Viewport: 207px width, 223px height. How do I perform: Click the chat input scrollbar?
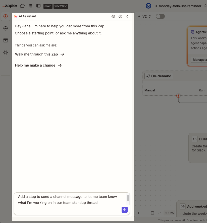pos(128,198)
